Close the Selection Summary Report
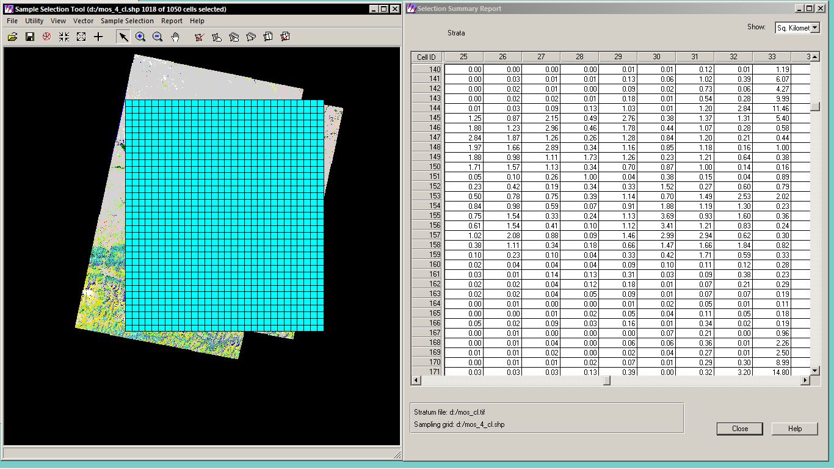Screen dimensions: 834x469 [x=739, y=429]
